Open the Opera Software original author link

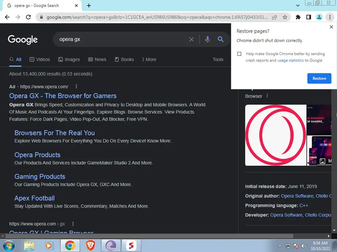[297, 196]
